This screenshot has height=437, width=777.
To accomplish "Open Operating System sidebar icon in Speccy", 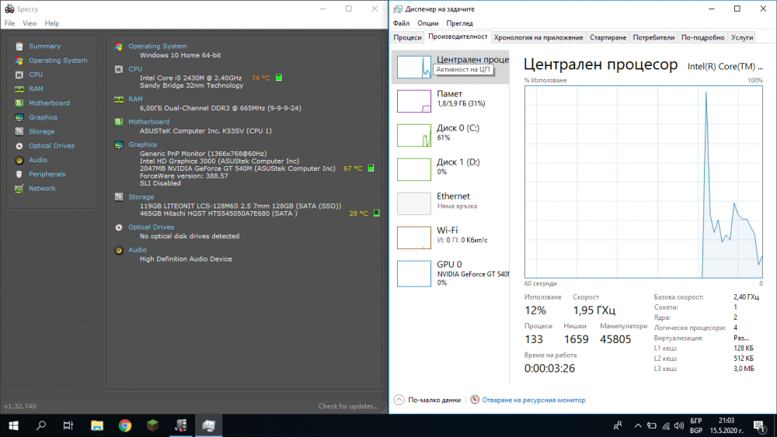I will pyautogui.click(x=19, y=61).
